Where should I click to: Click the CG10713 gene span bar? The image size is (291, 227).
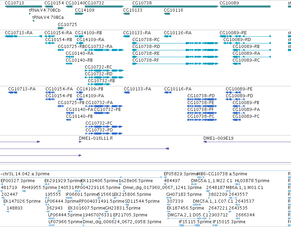tap(23, 7)
